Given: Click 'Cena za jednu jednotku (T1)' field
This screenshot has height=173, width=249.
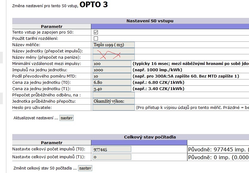Looking at the screenshot, I should 112,89.
